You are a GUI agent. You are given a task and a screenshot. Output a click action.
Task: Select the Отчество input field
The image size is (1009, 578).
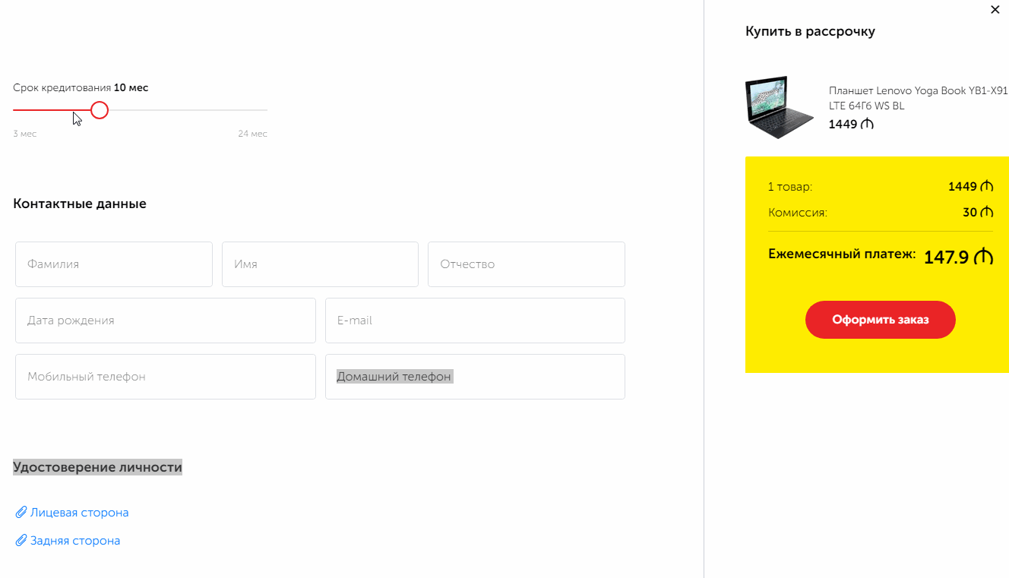click(x=527, y=264)
